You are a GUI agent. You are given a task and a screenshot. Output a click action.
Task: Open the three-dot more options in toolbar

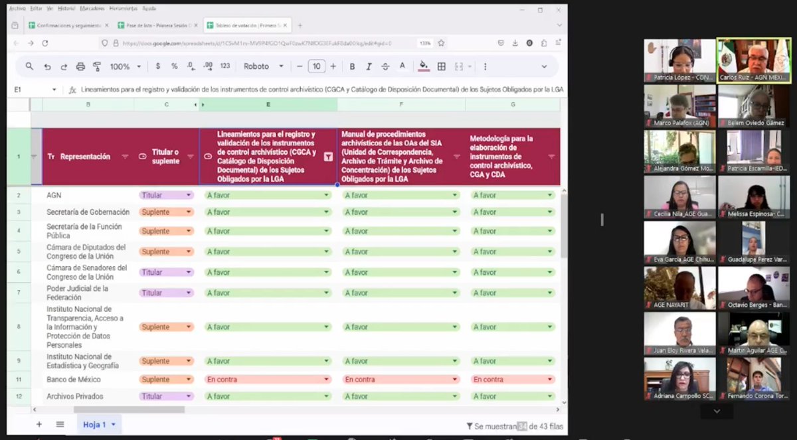(485, 66)
